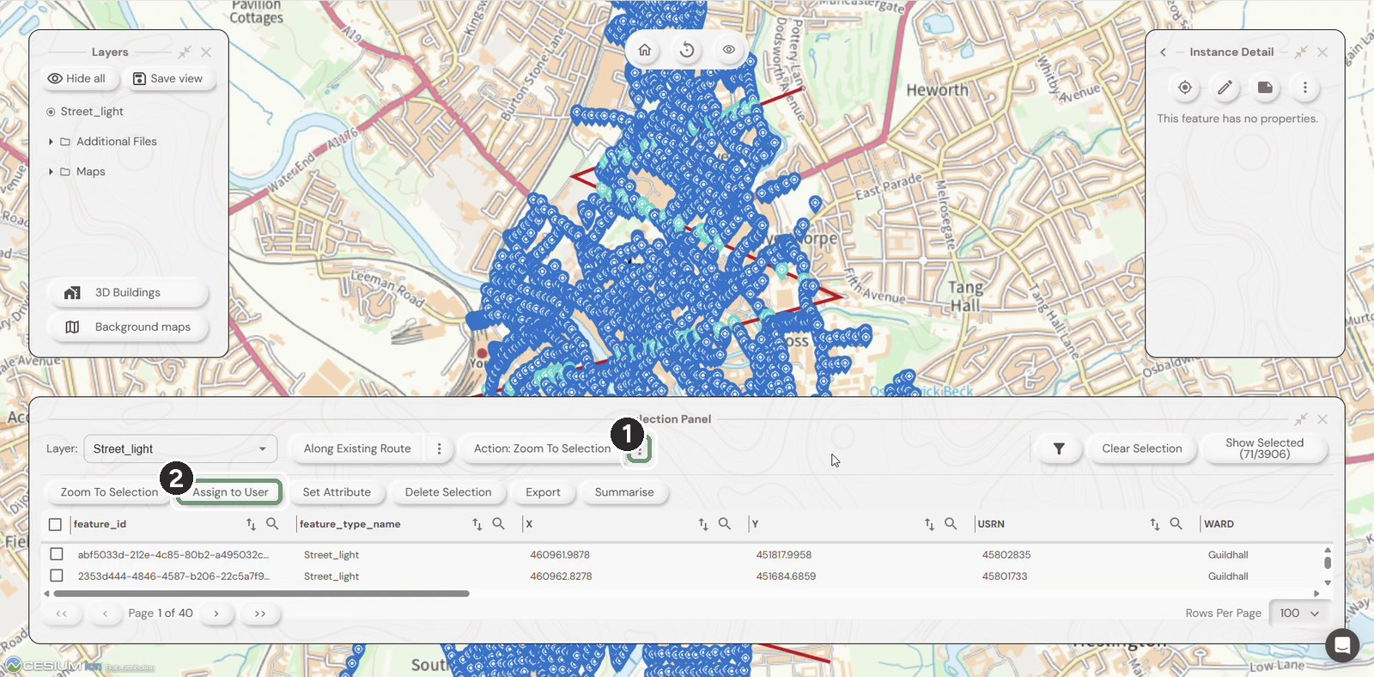Viewport: 1374px width, 677px height.
Task: Jump to the last page of results
Action: point(260,613)
